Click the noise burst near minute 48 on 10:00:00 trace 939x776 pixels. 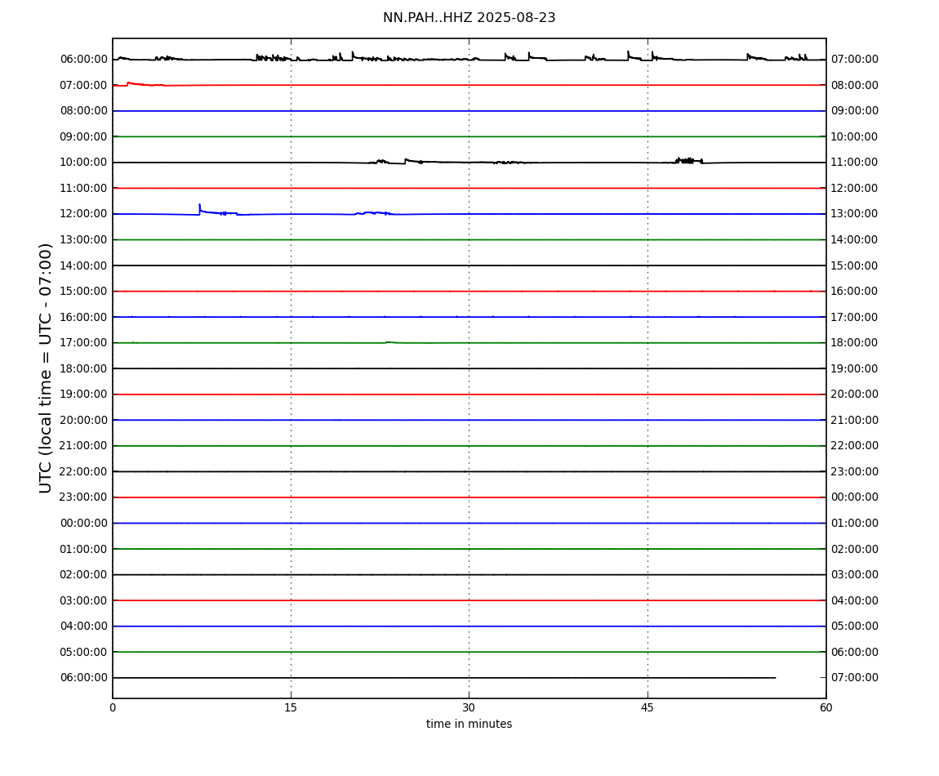688,161
